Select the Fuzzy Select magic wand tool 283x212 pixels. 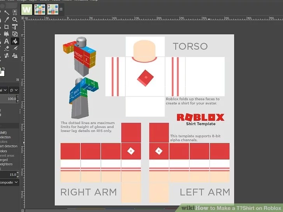[7, 12]
